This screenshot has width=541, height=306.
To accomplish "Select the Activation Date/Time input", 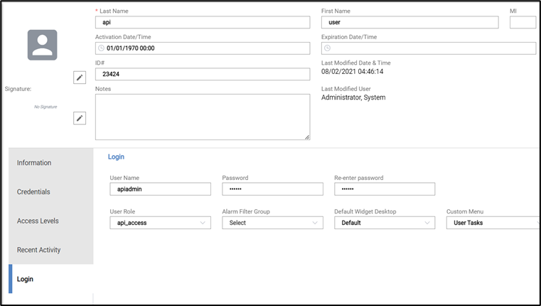I will click(203, 48).
